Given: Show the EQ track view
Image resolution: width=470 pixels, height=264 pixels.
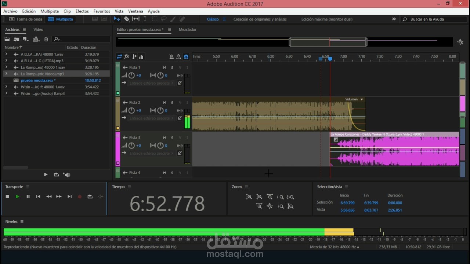Looking at the screenshot, I should pyautogui.click(x=141, y=56).
